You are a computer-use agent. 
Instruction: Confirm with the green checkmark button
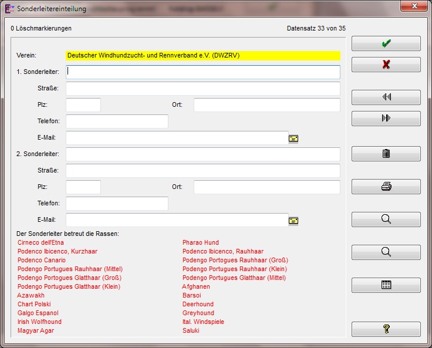[386, 43]
